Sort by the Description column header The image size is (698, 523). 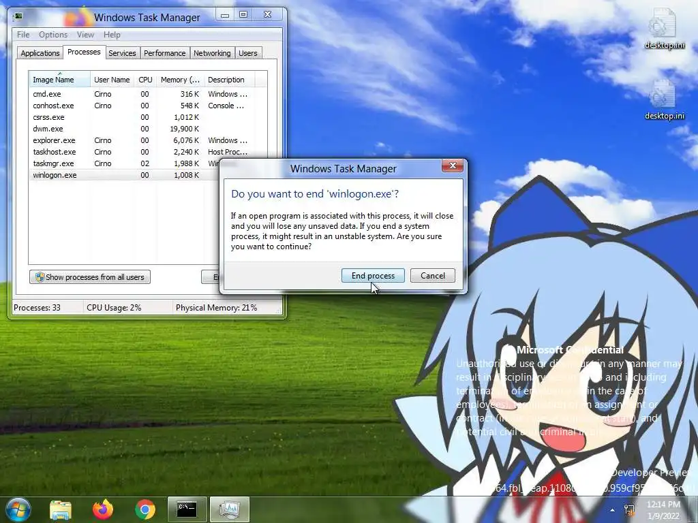click(x=229, y=80)
